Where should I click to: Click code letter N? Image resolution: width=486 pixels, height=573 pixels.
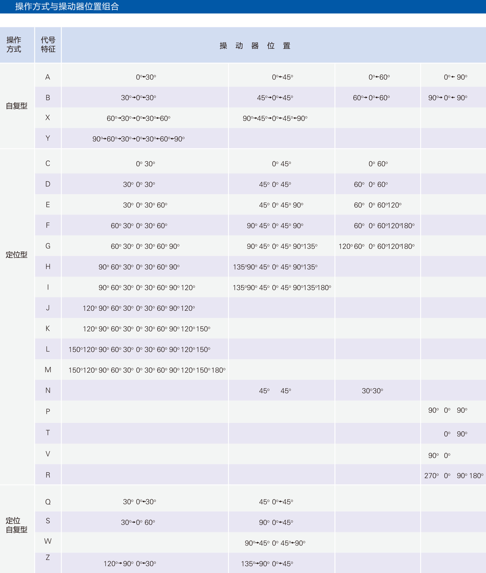48,390
